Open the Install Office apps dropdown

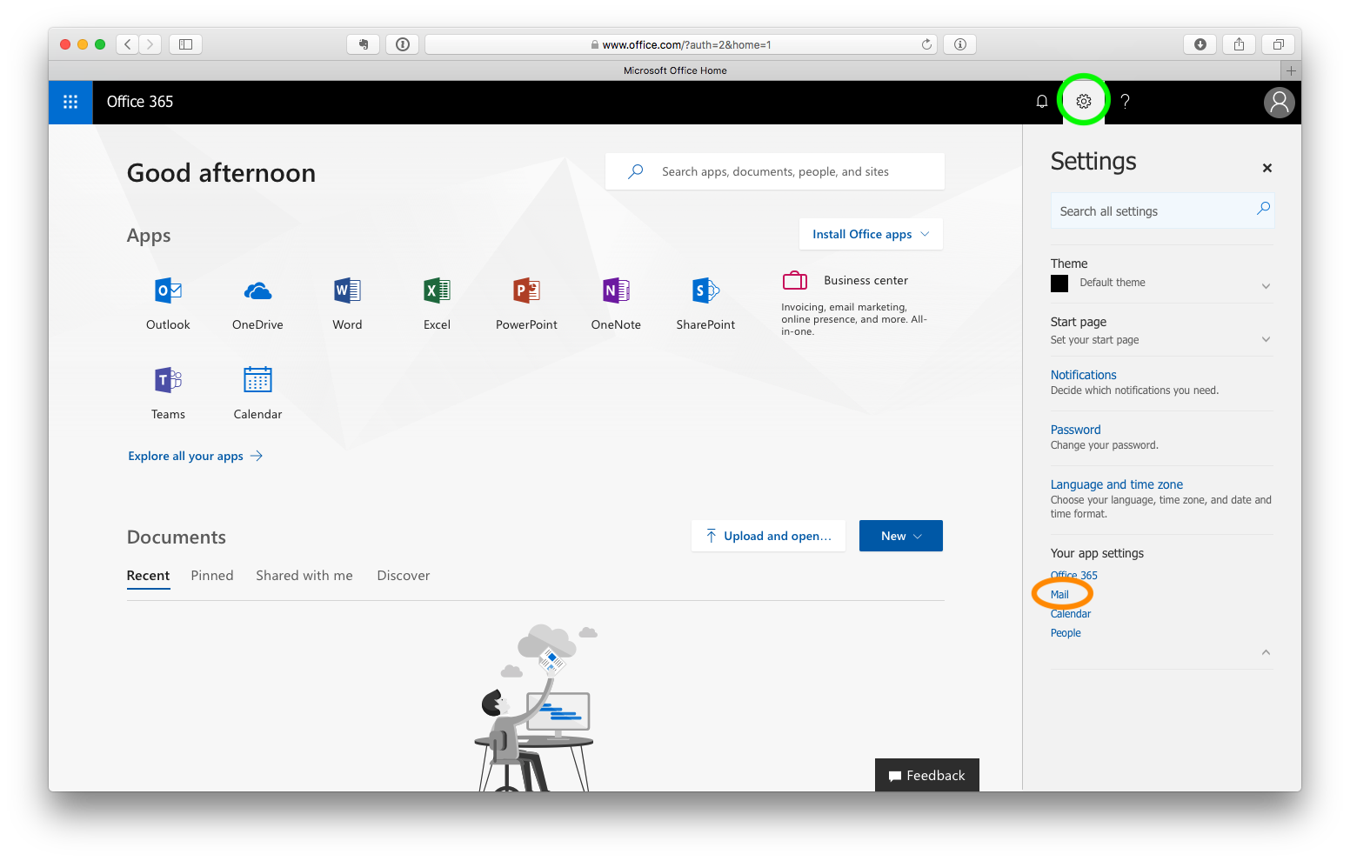[x=871, y=234]
